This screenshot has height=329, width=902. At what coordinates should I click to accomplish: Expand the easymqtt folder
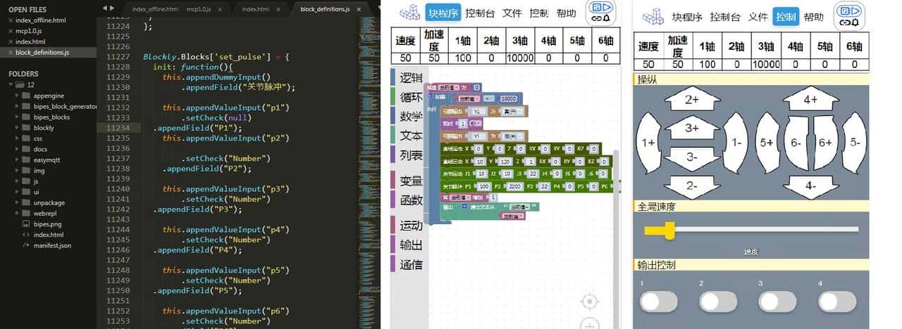click(x=17, y=160)
